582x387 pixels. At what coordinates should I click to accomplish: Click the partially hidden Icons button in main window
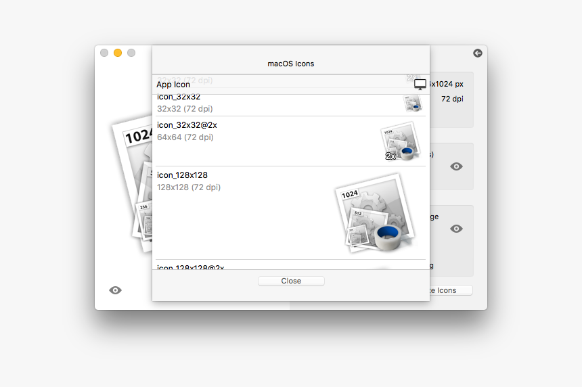pyautogui.click(x=451, y=290)
